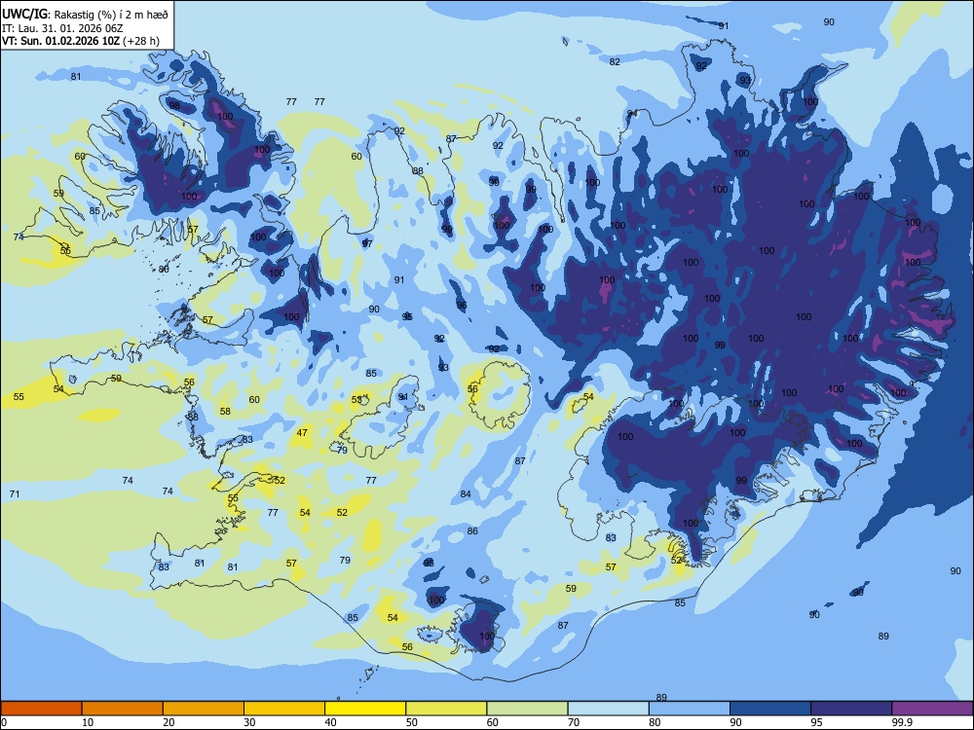Click the humidity value '86' on the map
The height and width of the screenshot is (730, 974).
point(472,530)
